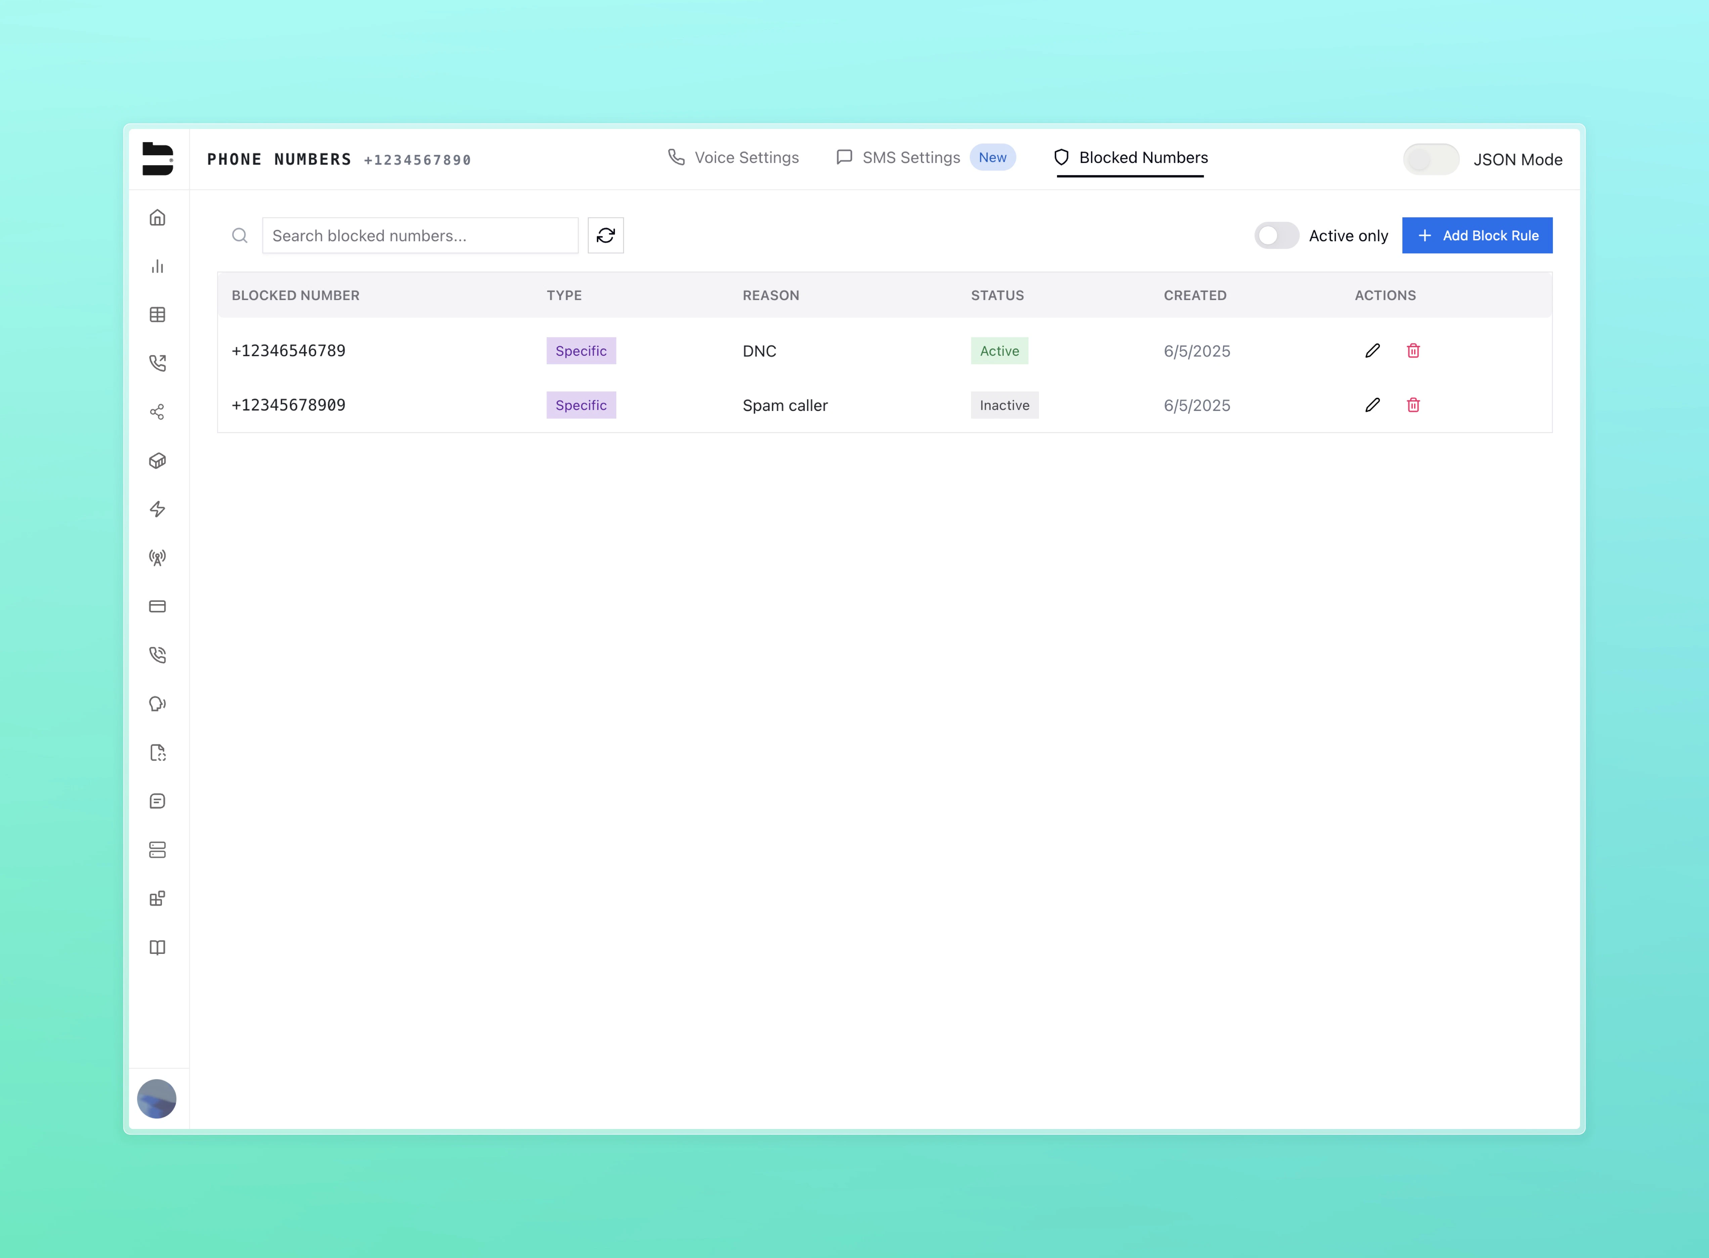Screen dimensions: 1709x1258
Task: Click the refresh blocked numbers icon
Action: coord(606,235)
